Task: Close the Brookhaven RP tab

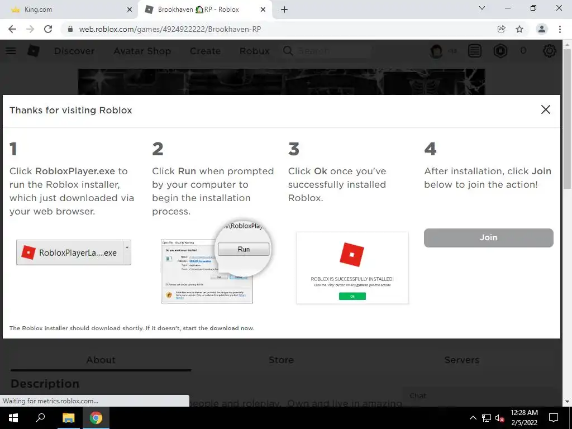Action: (x=263, y=9)
